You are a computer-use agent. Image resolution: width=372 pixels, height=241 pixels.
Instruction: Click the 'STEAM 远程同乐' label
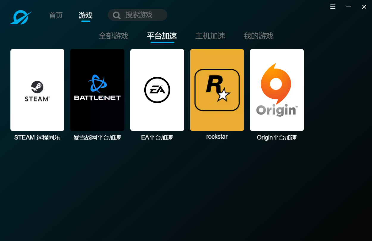pyautogui.click(x=37, y=137)
